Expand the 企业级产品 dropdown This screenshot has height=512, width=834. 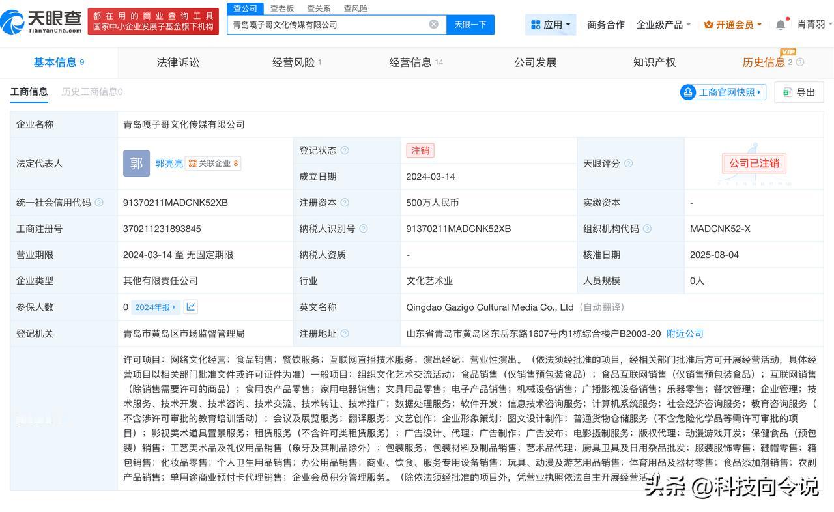click(x=664, y=25)
